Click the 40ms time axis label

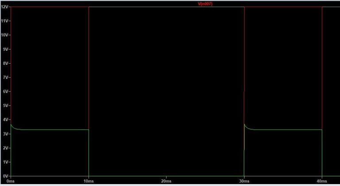[322, 181]
